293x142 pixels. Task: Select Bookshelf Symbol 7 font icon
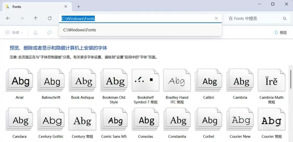(x=146, y=80)
